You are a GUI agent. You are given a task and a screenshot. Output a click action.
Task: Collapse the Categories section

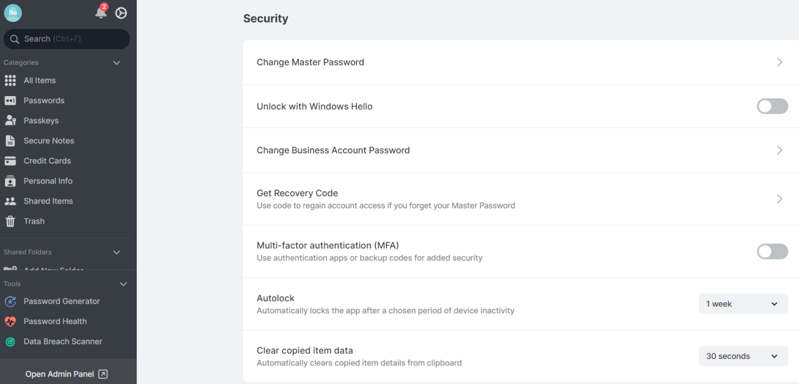116,62
